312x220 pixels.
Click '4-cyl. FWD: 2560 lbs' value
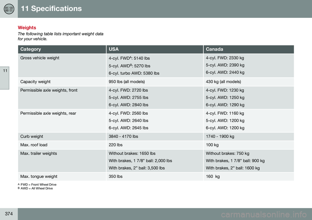coord(128,113)
